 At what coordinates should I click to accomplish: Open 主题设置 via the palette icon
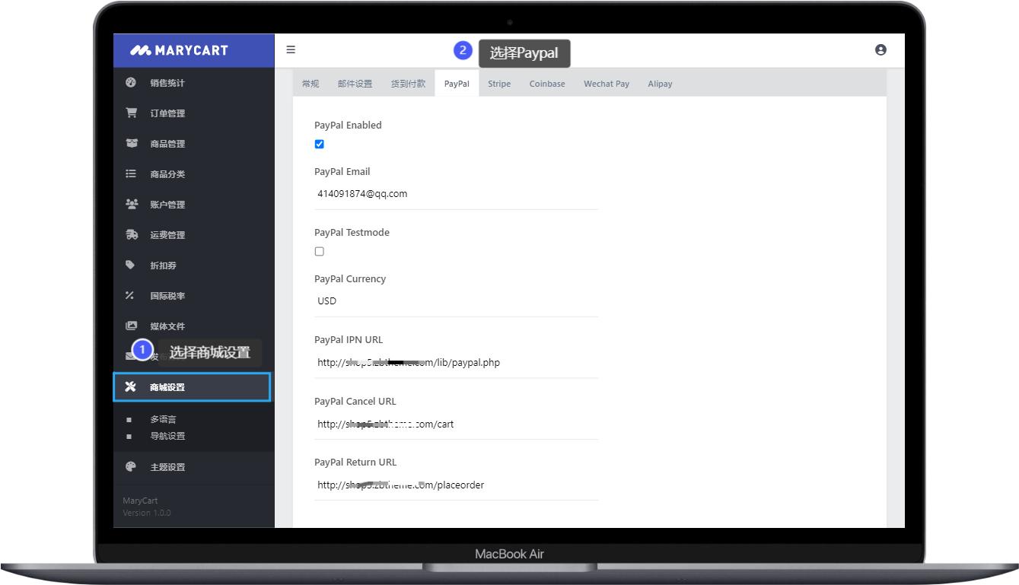point(131,467)
